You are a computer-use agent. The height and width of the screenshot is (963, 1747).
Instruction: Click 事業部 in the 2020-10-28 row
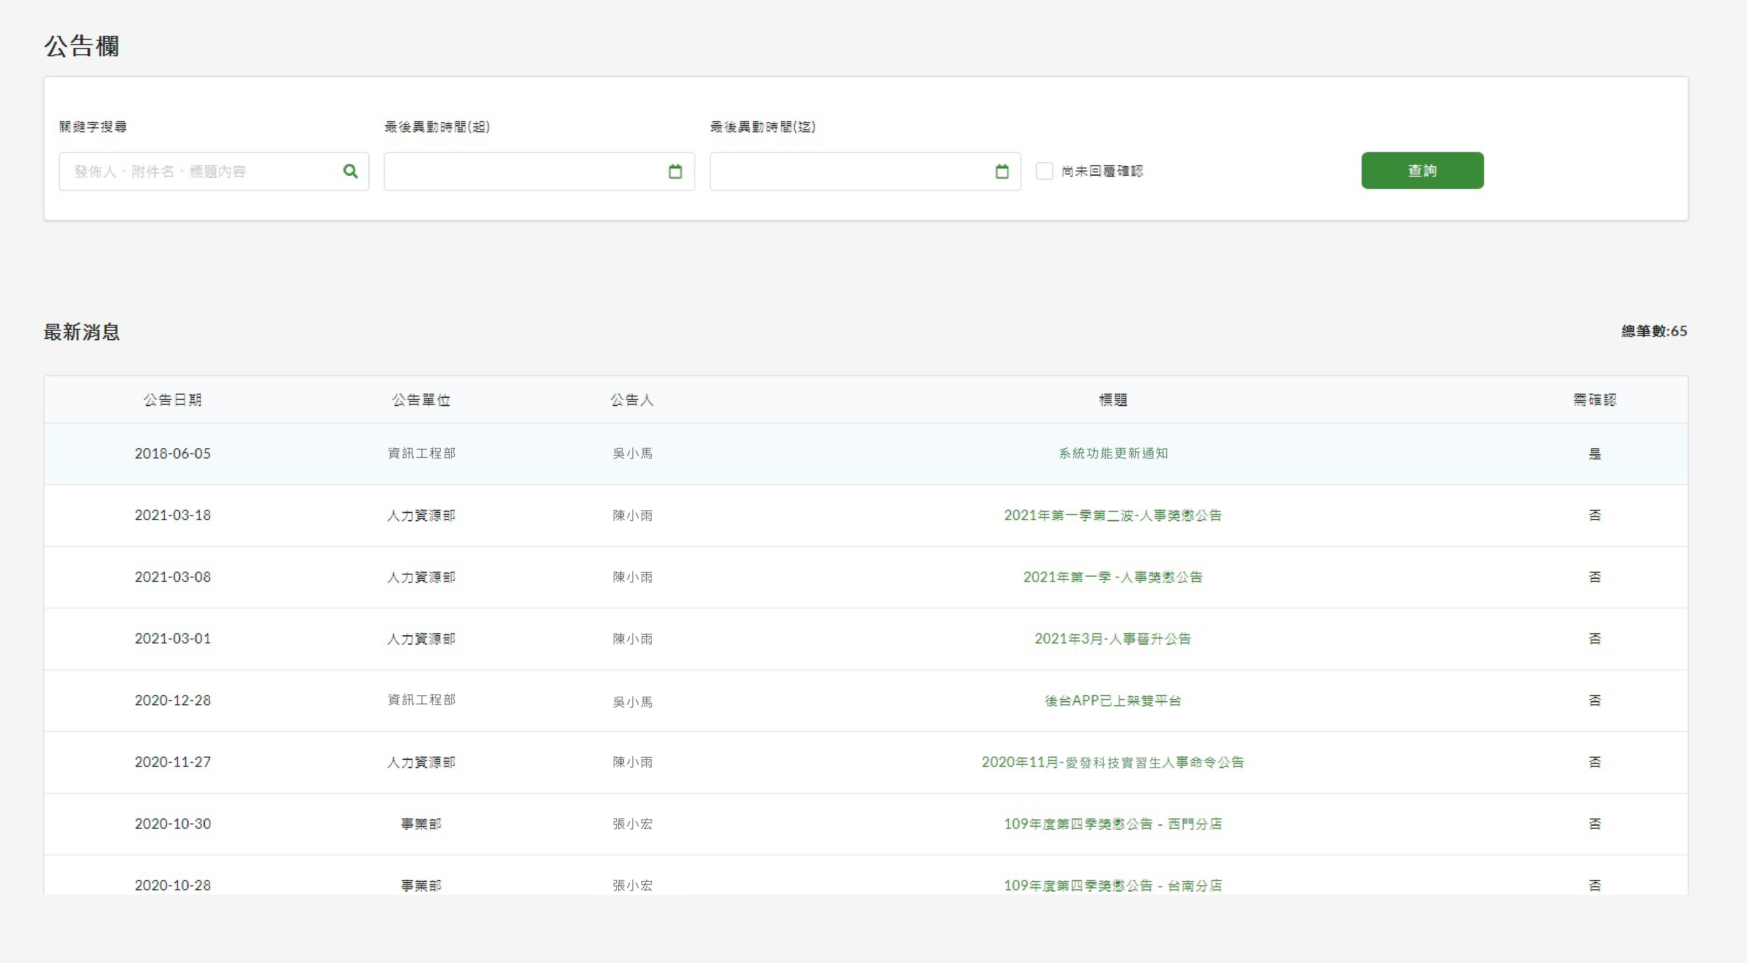421,886
